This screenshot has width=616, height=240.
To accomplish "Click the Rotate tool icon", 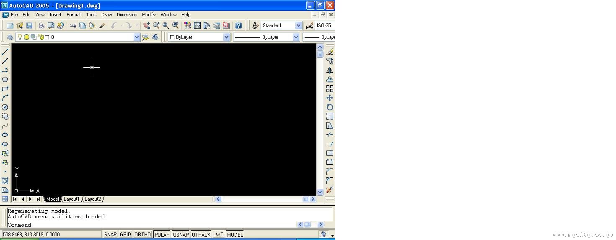I will [x=330, y=107].
